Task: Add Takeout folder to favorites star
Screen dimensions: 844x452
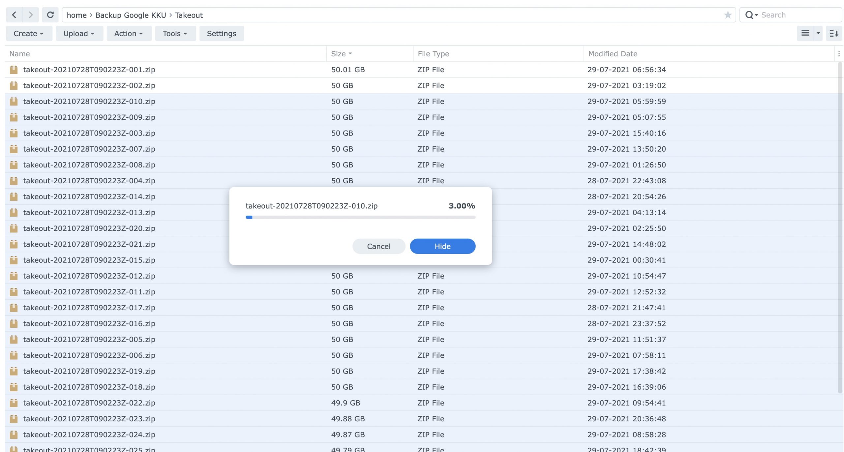Action: point(728,15)
